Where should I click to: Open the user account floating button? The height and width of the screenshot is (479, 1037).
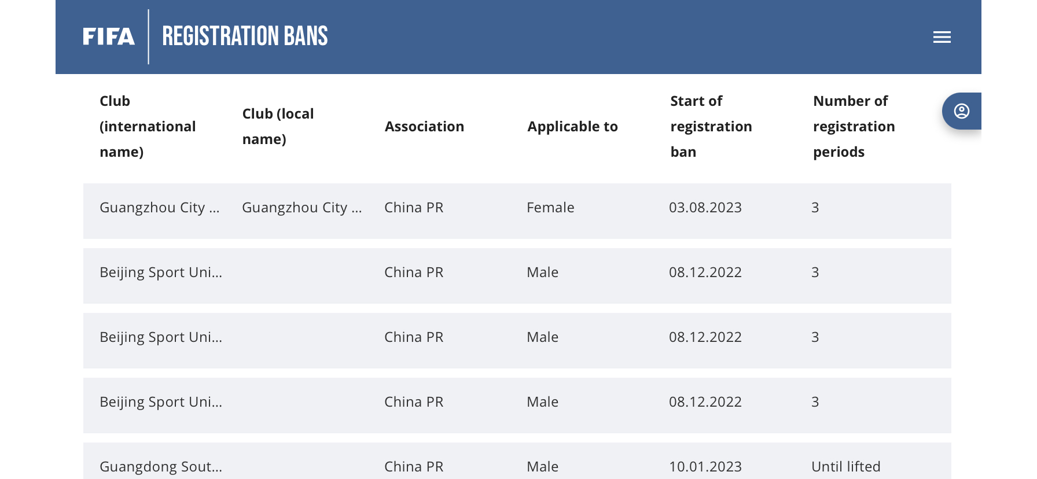961,111
